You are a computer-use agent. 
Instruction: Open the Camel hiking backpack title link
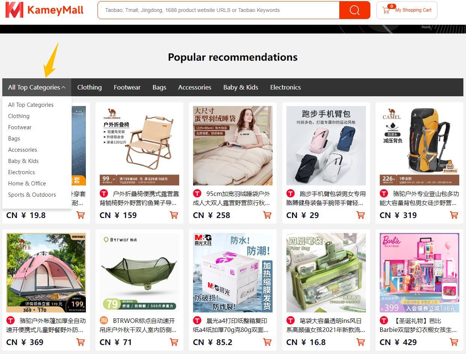(419, 199)
